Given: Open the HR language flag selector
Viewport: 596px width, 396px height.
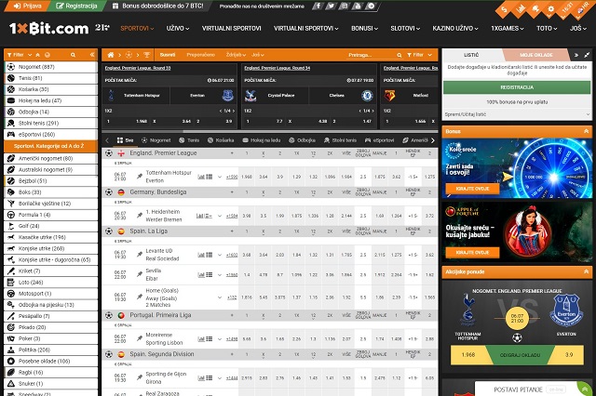Looking at the screenshot, I should (x=582, y=9).
